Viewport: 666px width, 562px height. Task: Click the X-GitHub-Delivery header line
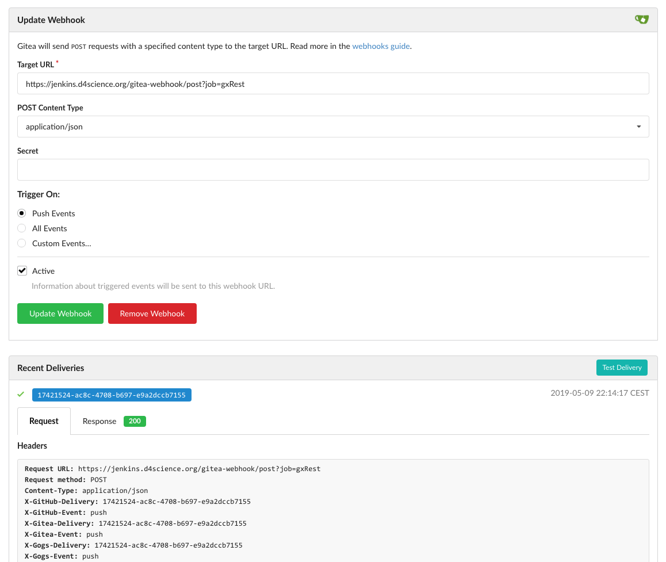pyautogui.click(x=137, y=502)
